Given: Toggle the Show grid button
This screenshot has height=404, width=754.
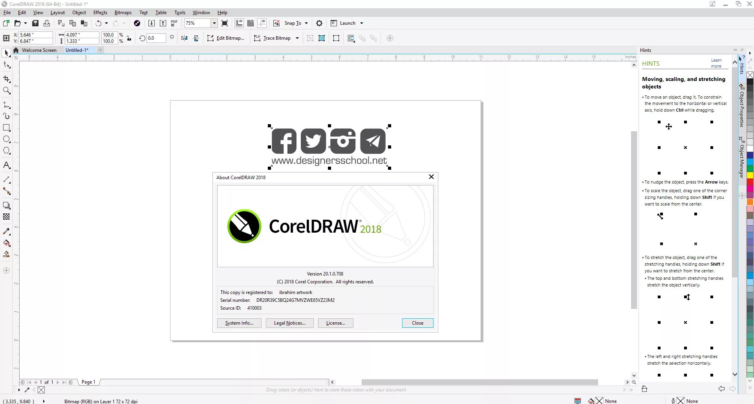Looking at the screenshot, I should point(251,23).
